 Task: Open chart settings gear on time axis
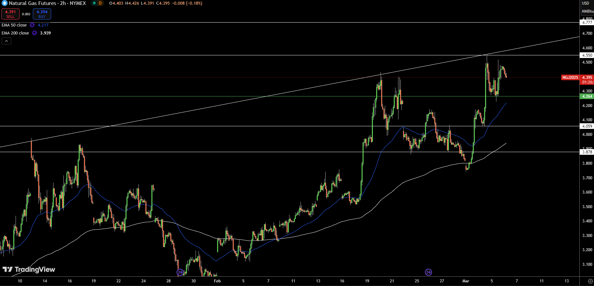click(590, 281)
